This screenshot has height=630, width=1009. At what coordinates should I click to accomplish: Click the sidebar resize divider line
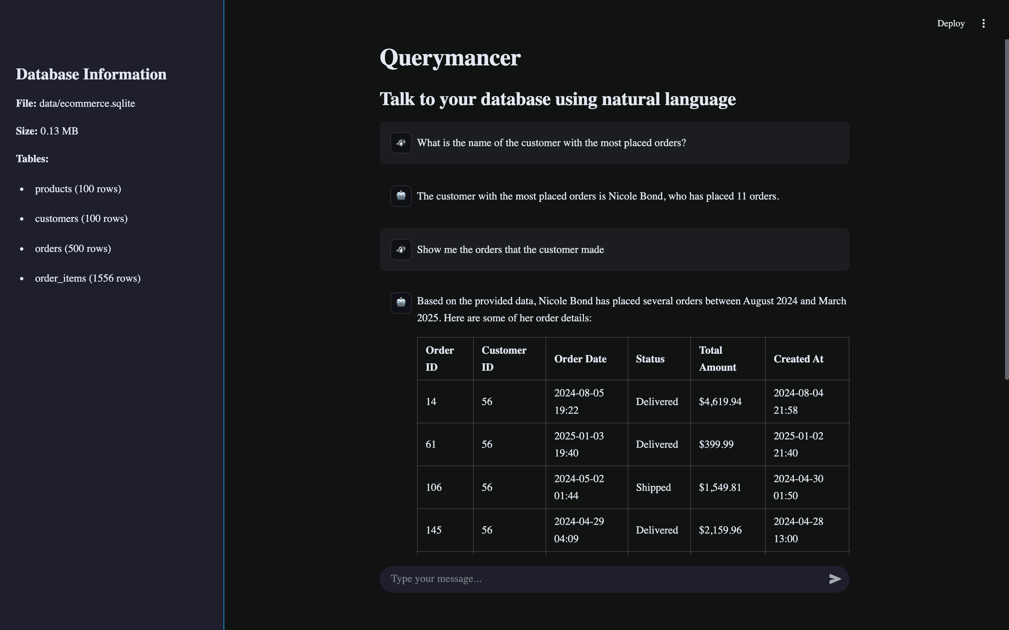(224, 315)
